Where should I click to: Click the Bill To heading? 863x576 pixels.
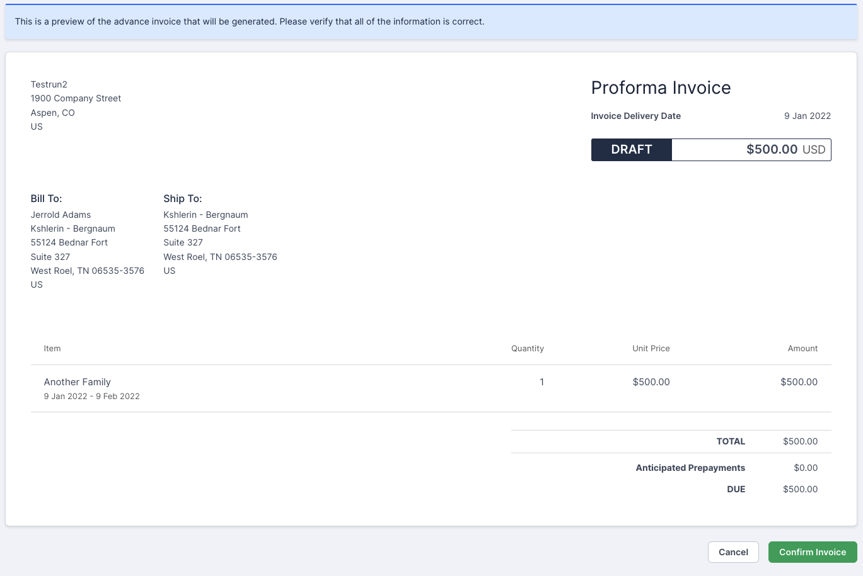[x=46, y=199]
